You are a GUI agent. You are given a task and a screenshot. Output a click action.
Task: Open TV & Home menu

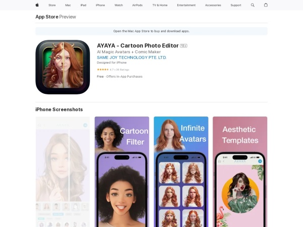point(160,5)
